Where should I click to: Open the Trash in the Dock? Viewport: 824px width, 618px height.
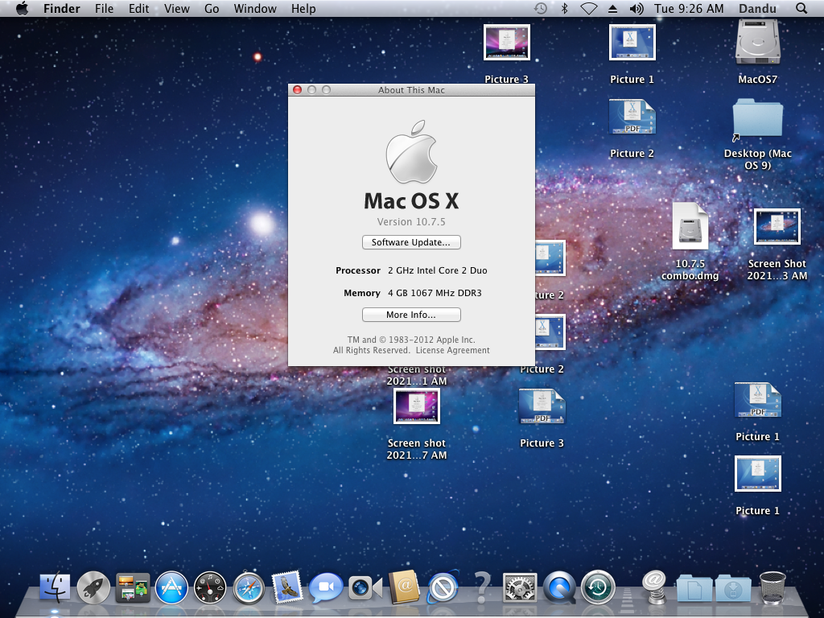(772, 587)
